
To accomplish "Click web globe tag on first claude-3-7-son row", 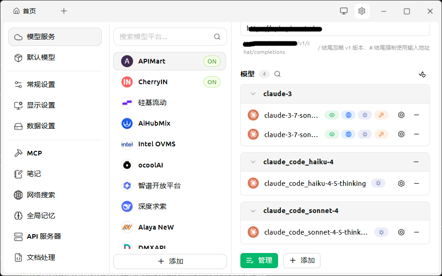I will click(x=349, y=115).
